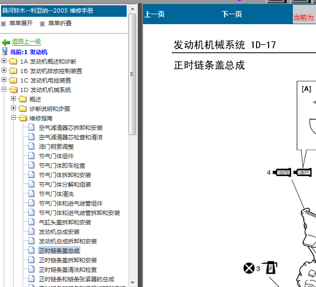Click the scrollbar down arrow in tree panel
The width and height of the screenshot is (316, 287).
coord(132,283)
